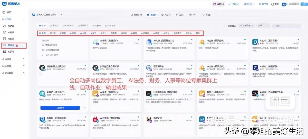Filter app types by 工作流
This screenshot has width=308, height=139.
pos(54,26)
